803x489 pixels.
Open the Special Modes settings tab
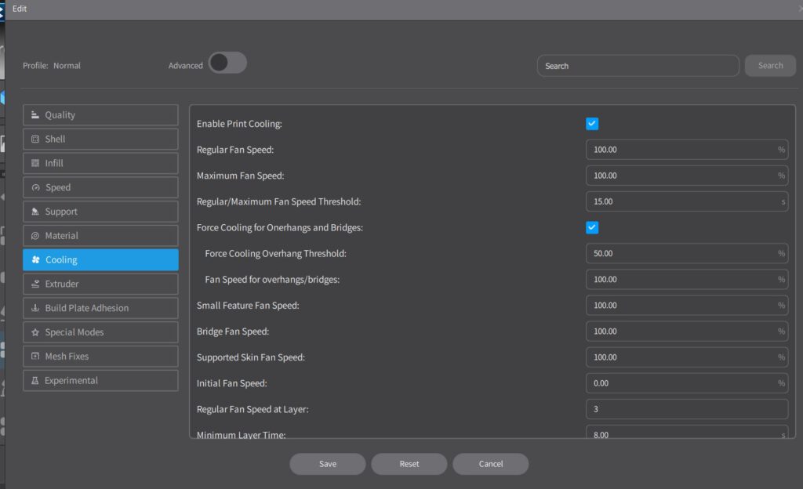coord(100,332)
